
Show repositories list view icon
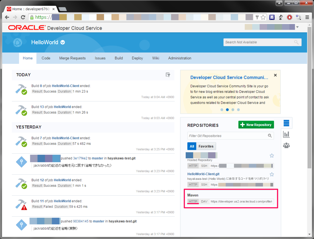[286, 123]
